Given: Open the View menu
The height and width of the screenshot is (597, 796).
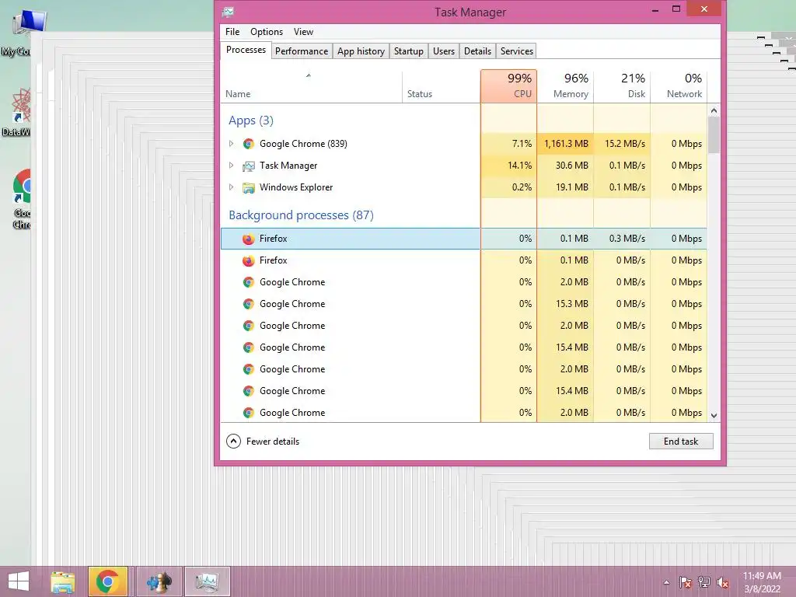Looking at the screenshot, I should point(304,31).
